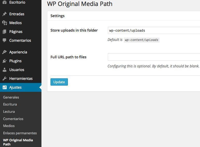Click the Usuarios person icon
The height and width of the screenshot is (147, 200).
coord(4,70)
